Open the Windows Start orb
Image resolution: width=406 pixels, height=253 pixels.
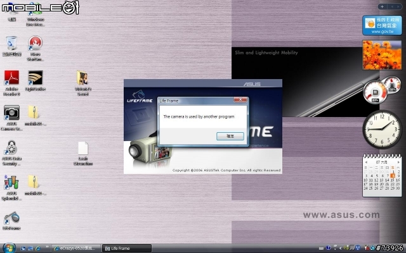pos(8,248)
